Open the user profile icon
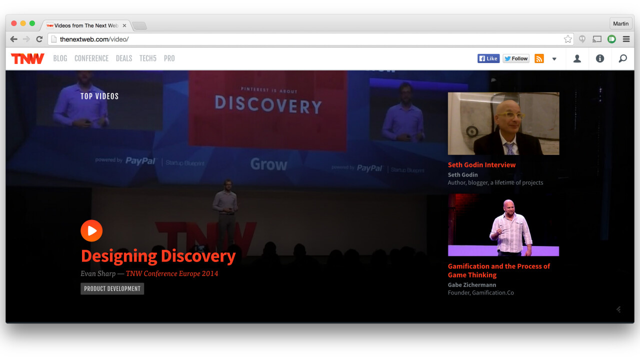Image resolution: width=640 pixels, height=360 pixels. tap(577, 58)
